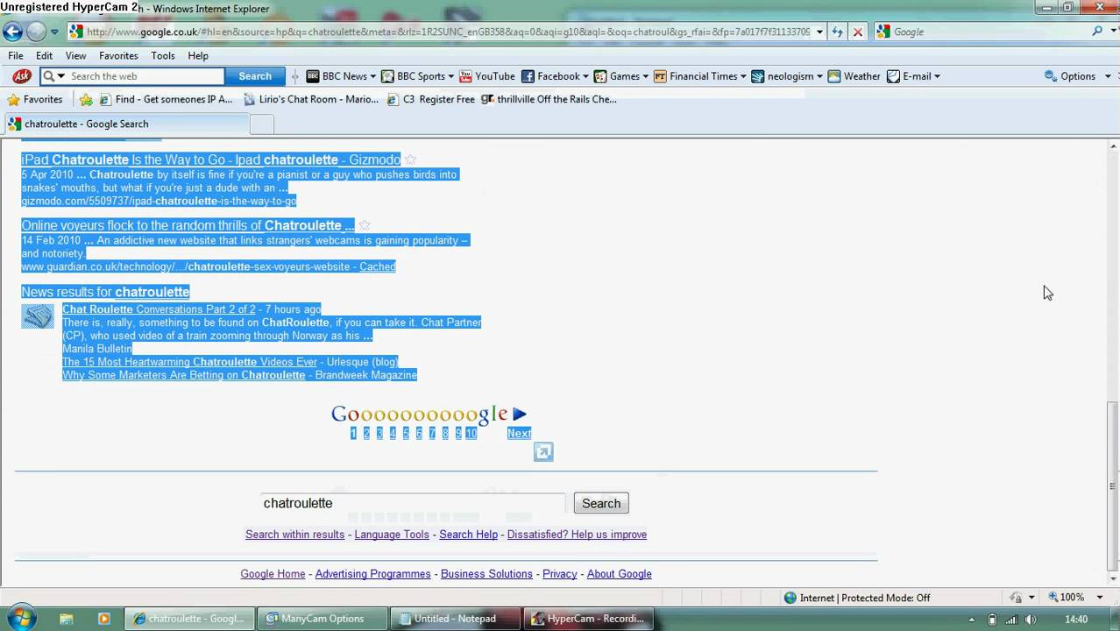The height and width of the screenshot is (631, 1120).
Task: Click the blue Next arrow after Google logo
Action: click(520, 414)
